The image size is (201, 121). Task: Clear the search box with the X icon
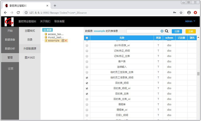(162, 31)
